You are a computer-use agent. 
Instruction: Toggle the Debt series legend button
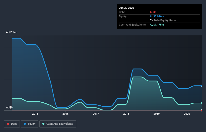[12, 124]
